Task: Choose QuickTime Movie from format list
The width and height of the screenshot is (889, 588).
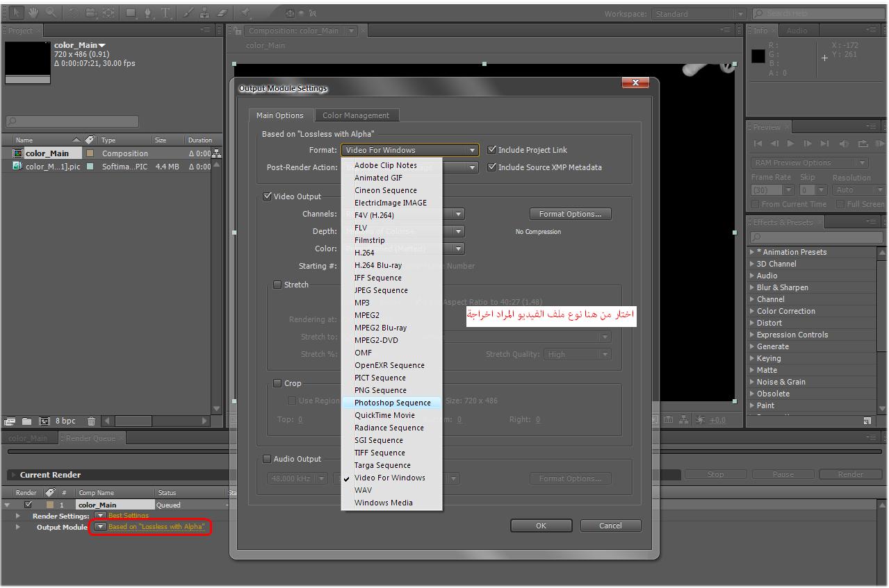Action: 391,415
